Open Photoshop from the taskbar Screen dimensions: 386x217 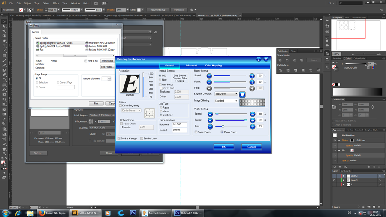133,213
